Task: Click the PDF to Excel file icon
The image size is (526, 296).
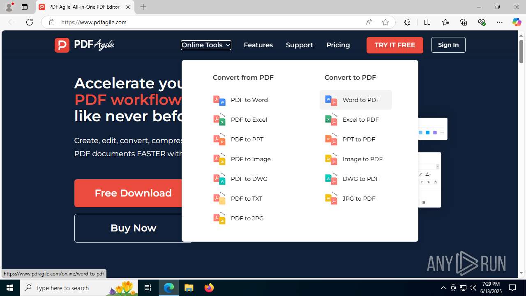Action: [x=219, y=120]
